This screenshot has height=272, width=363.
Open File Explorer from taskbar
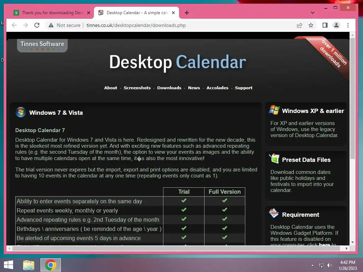pyautogui.click(x=29, y=265)
